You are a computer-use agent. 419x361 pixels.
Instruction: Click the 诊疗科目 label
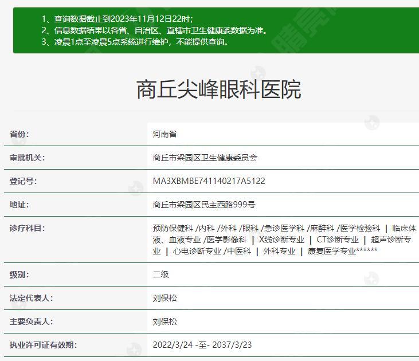[28, 228]
